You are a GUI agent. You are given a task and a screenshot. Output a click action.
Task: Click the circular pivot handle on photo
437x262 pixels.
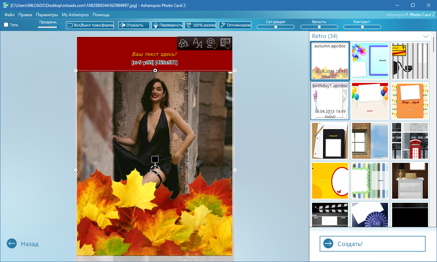click(155, 169)
